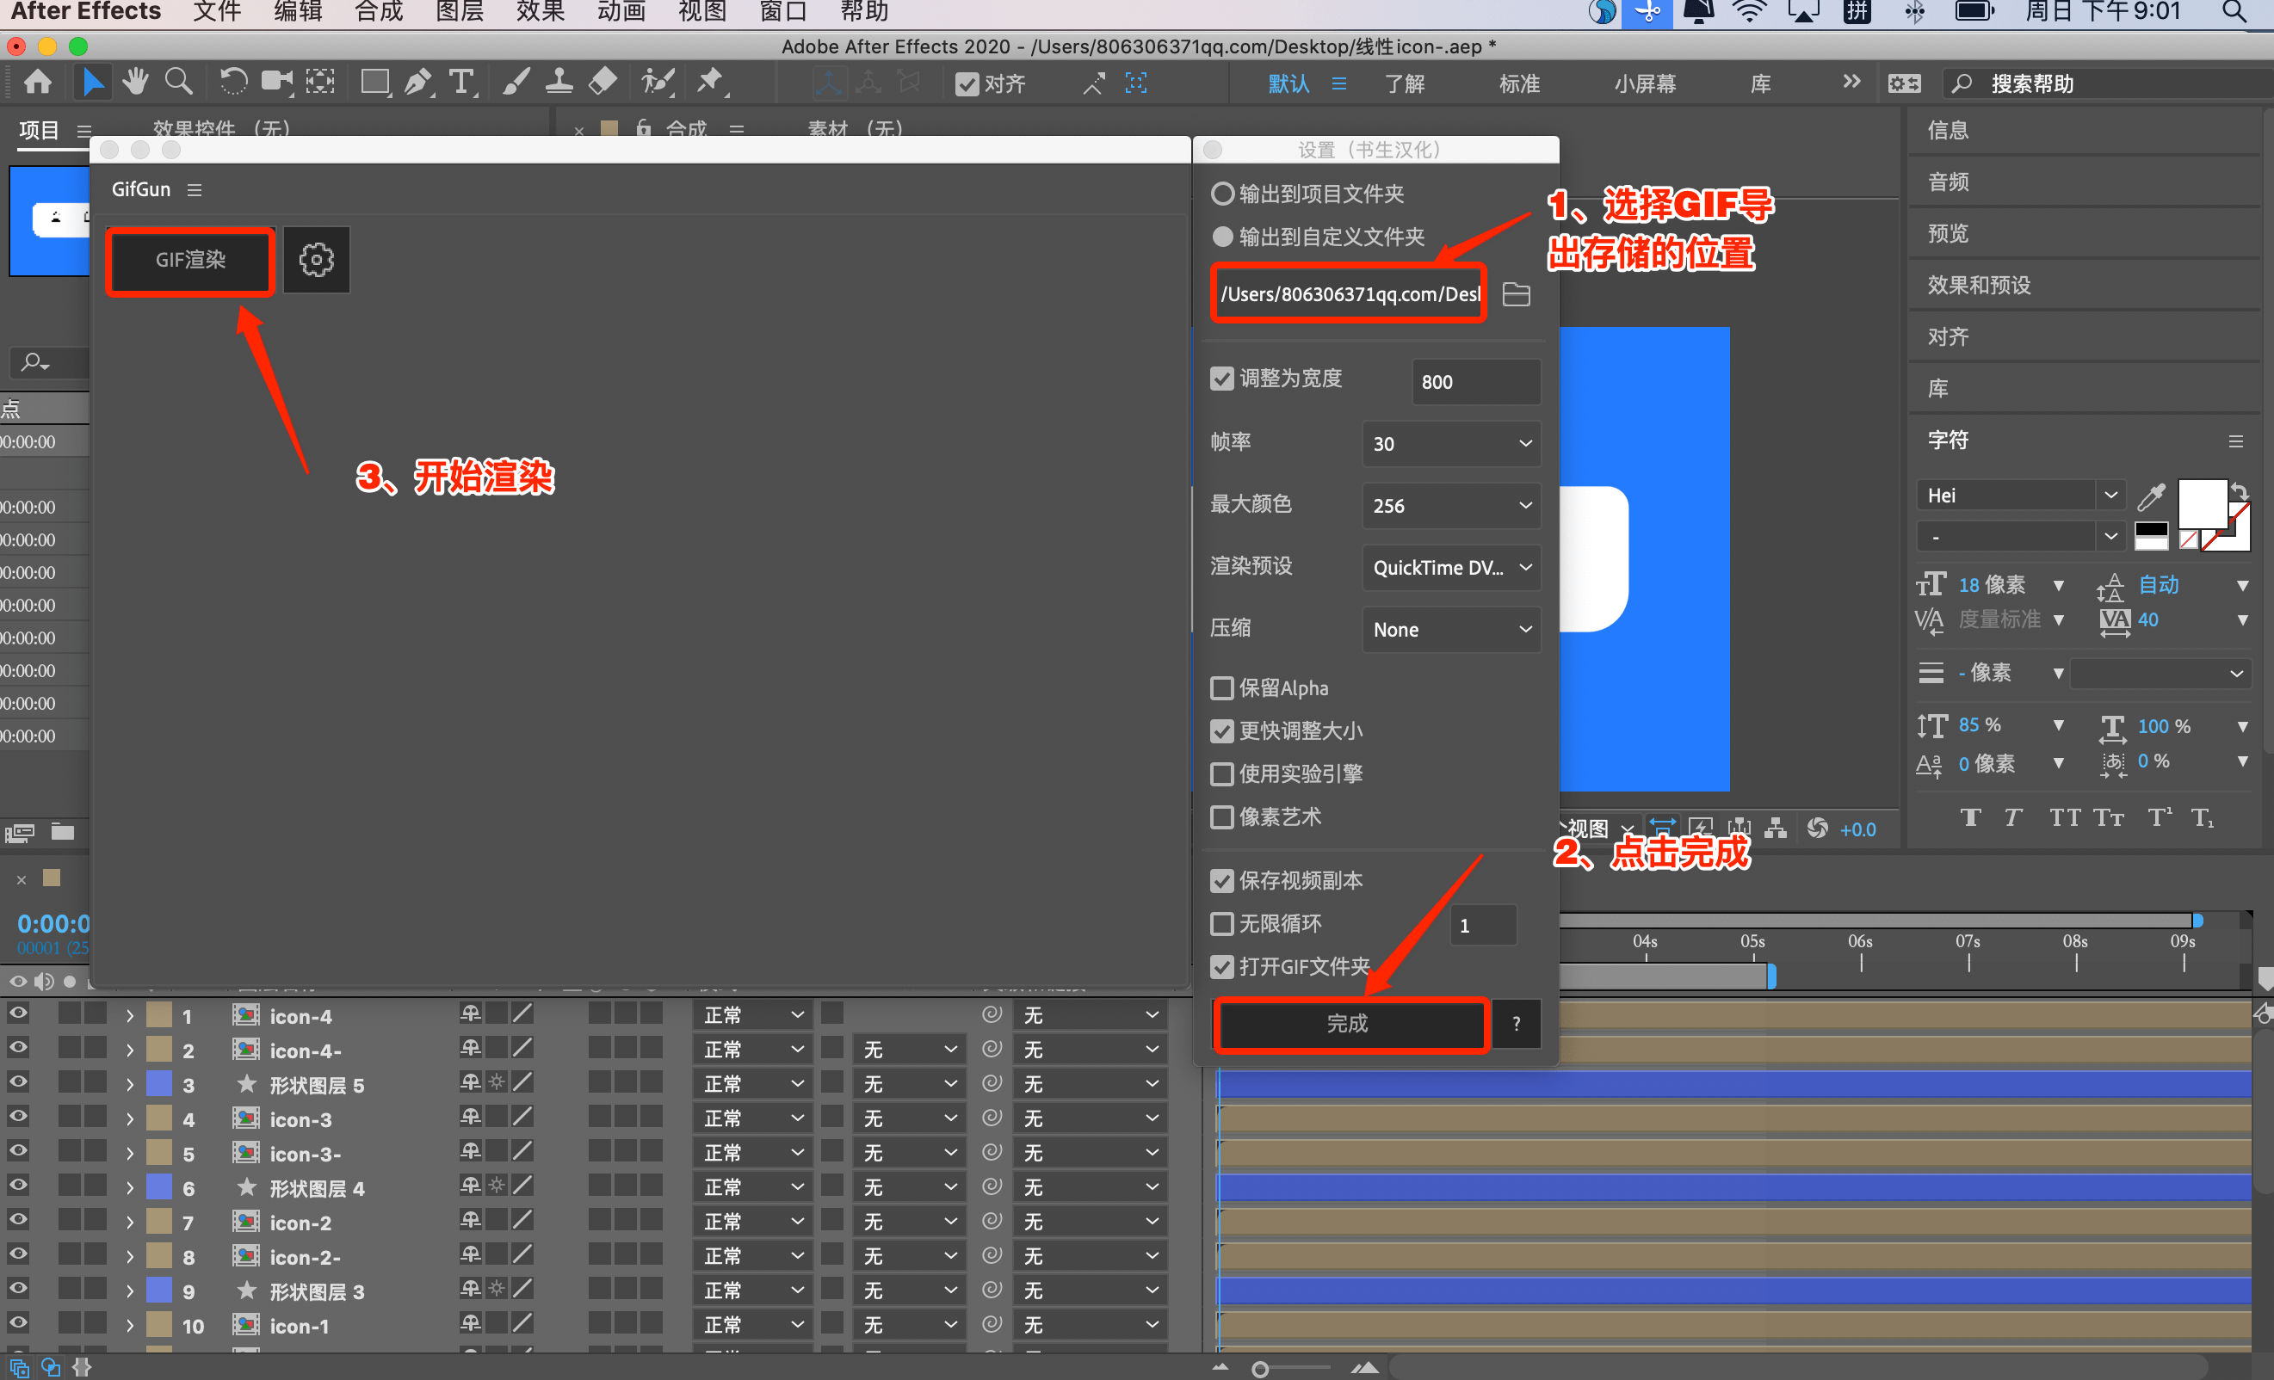Screen dimensions: 2274x1380
Task: Click the eyedropper in Character panel
Action: click(2151, 496)
